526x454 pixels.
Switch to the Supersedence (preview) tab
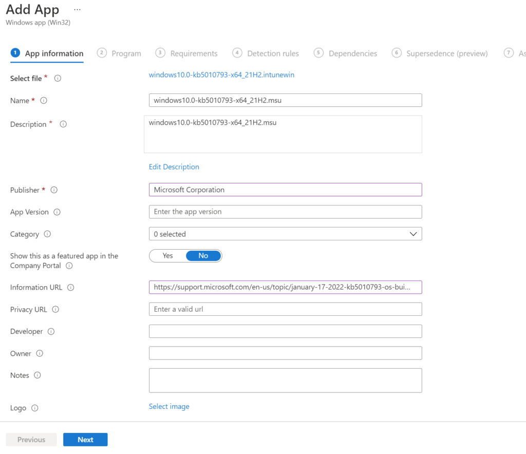click(440, 53)
